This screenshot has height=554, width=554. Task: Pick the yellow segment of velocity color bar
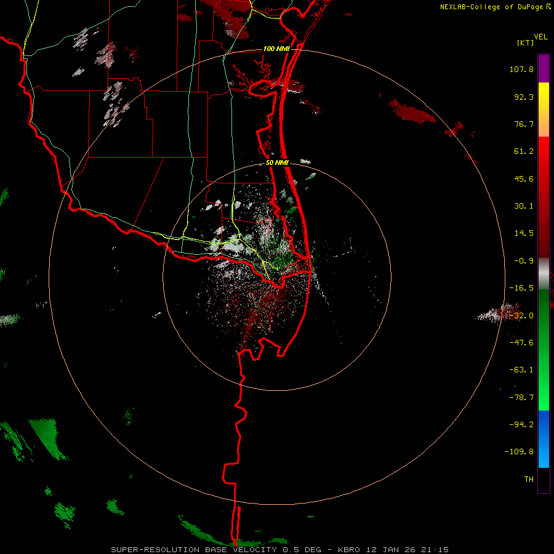coord(544,110)
